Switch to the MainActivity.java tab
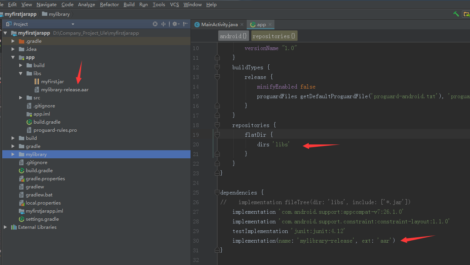Viewport: 470px width, 265px height. [x=219, y=24]
